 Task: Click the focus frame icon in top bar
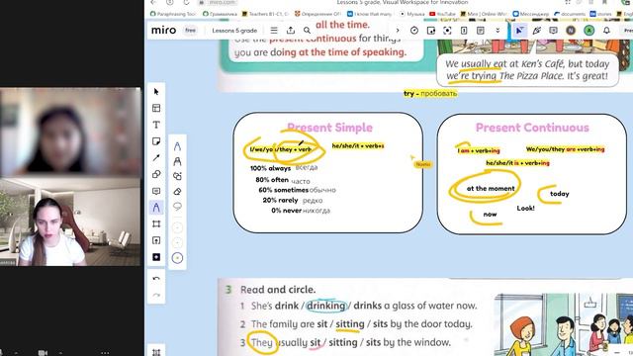[447, 31]
